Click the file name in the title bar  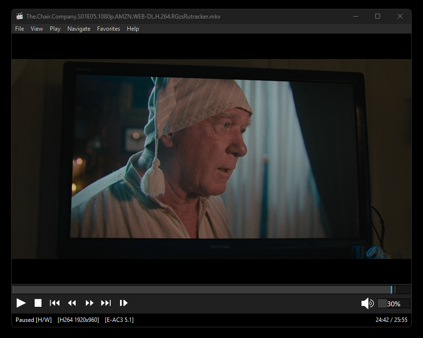pyautogui.click(x=123, y=17)
